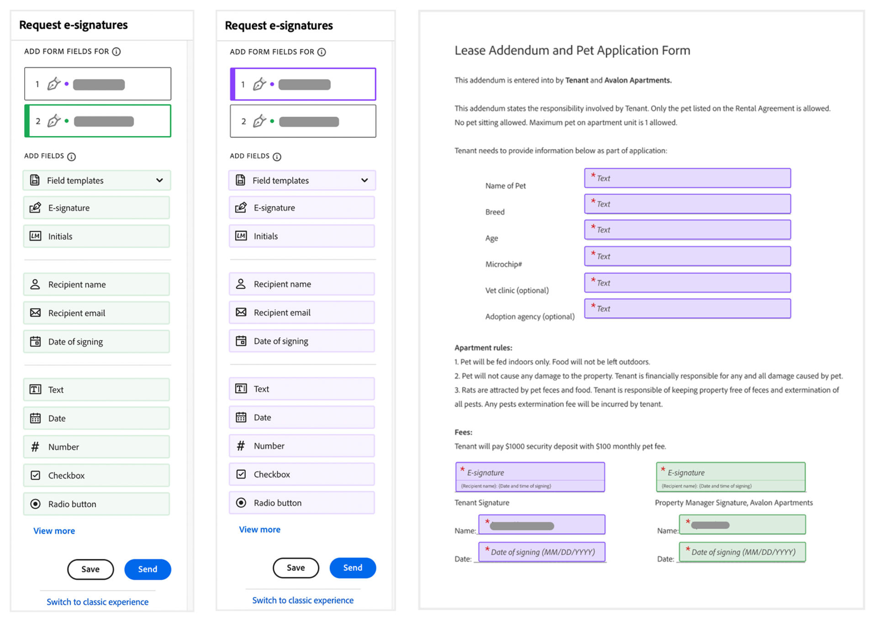Click the Name of Pet text field

click(687, 178)
